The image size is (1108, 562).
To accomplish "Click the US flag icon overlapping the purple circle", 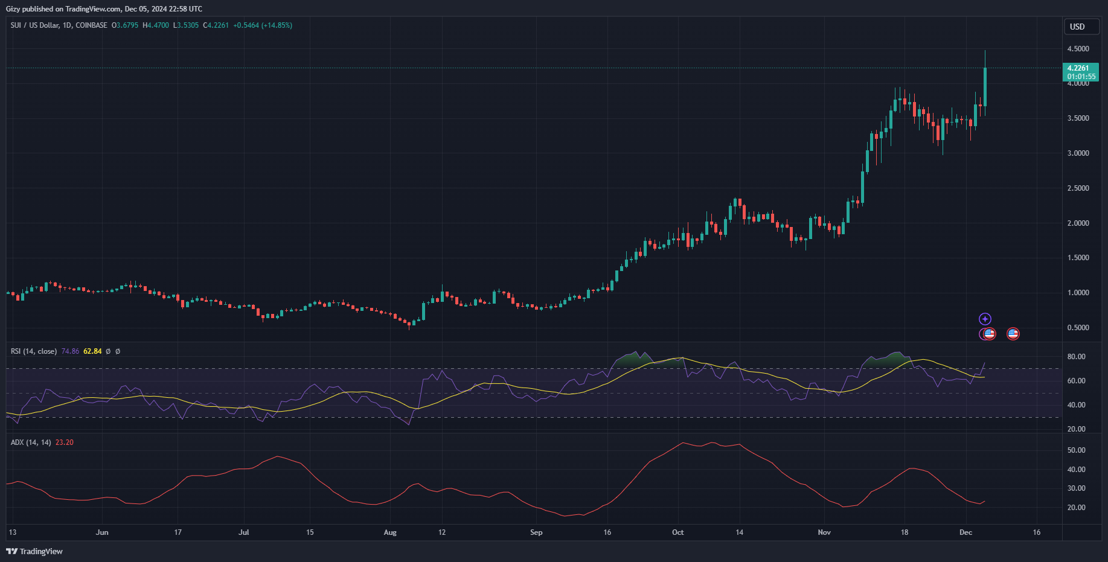I will coord(989,334).
